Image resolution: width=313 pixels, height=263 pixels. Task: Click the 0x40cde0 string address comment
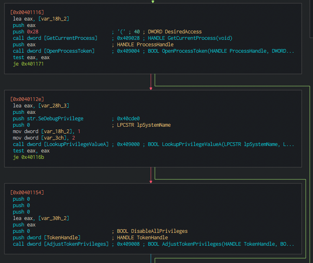coord(128,119)
